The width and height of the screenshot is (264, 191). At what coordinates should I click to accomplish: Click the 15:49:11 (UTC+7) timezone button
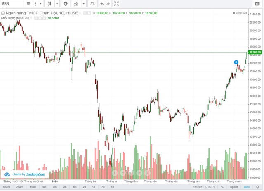point(204,187)
